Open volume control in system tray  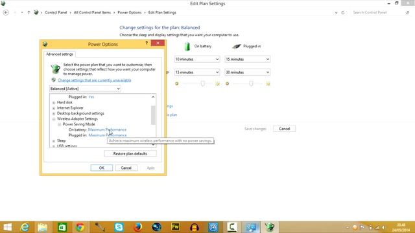click(x=383, y=227)
